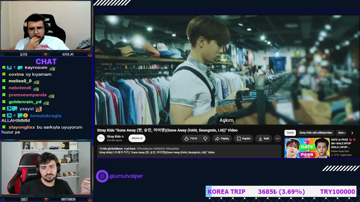
Task: Click the goldenrain_yd username in chat
Action: pos(25,102)
